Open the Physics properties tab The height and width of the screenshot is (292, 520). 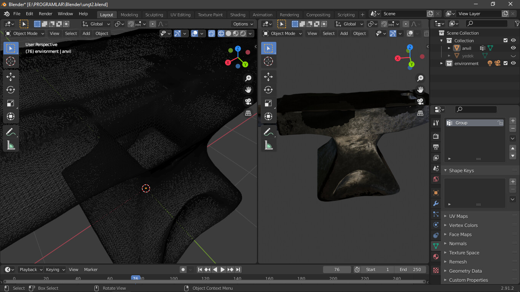(436, 225)
